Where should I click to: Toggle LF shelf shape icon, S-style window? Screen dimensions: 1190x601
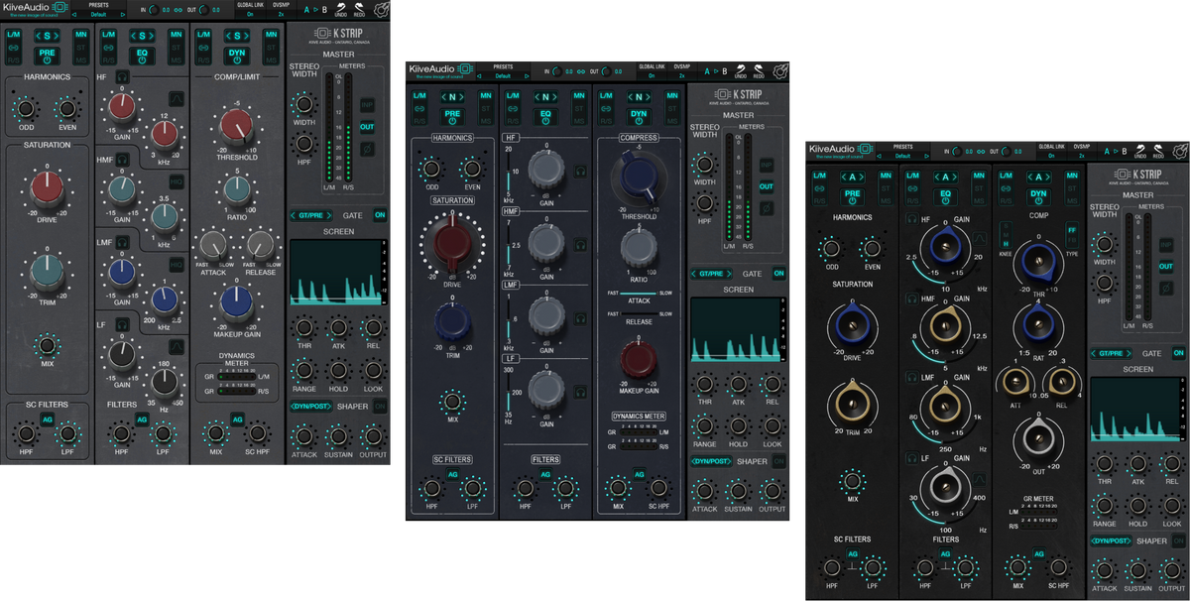click(x=177, y=346)
